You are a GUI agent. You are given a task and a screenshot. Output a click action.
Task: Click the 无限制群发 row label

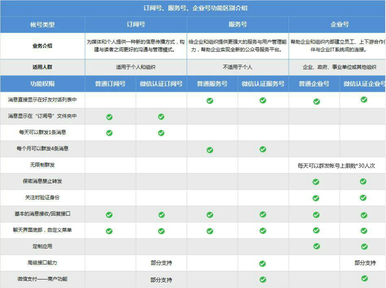(42, 165)
